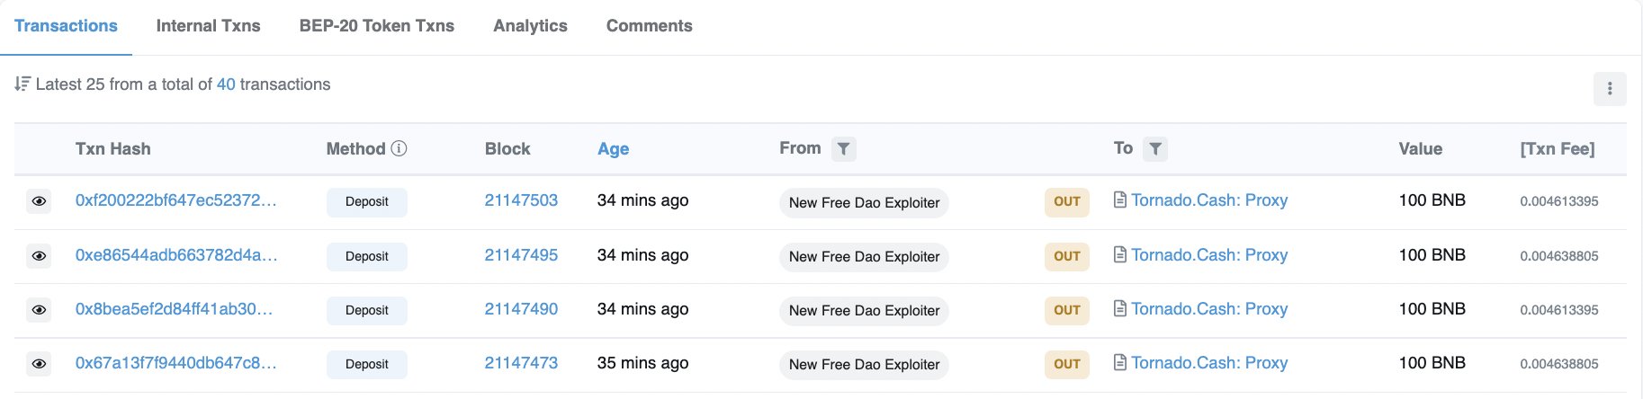Switch Age column to date format
Image resolution: width=1643 pixels, height=399 pixels.
[613, 149]
